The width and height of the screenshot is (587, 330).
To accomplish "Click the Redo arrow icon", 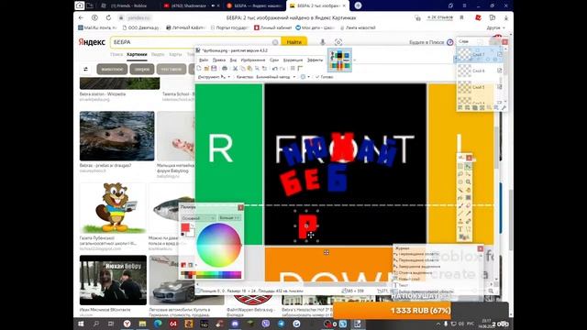I will [282, 69].
